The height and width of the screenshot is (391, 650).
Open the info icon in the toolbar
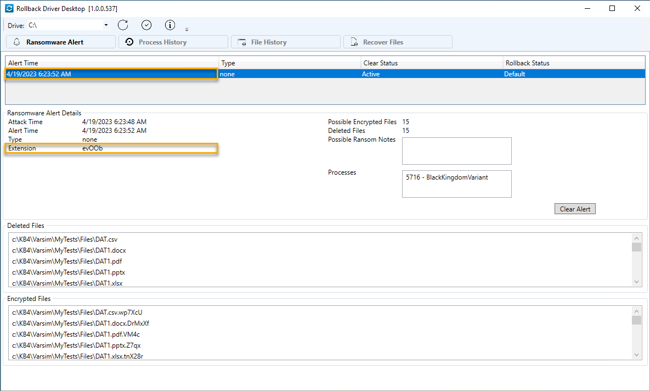(x=169, y=25)
